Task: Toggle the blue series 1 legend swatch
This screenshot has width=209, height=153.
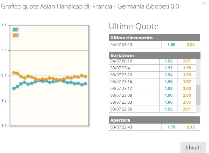Action: [x=15, y=29]
